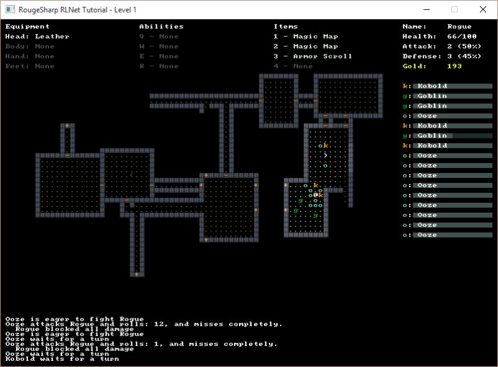Click the door '+' at the end of the long southern corridor
The width and height of the screenshot is (498, 367).
(137, 274)
